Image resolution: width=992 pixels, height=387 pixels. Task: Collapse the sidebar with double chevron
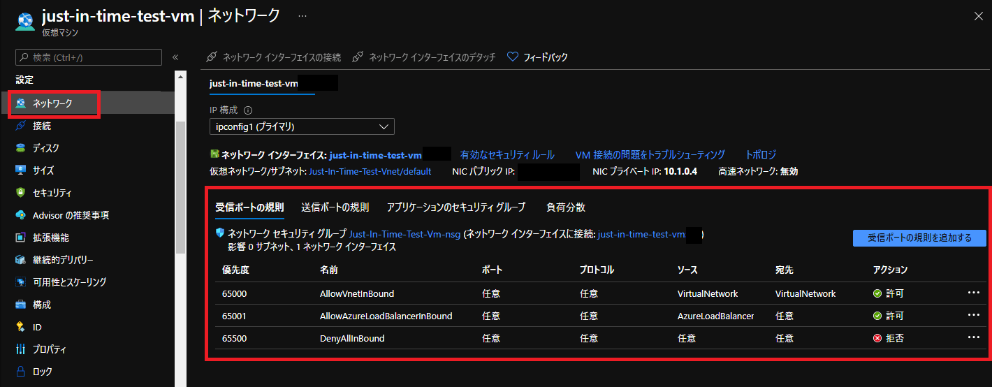coord(175,57)
